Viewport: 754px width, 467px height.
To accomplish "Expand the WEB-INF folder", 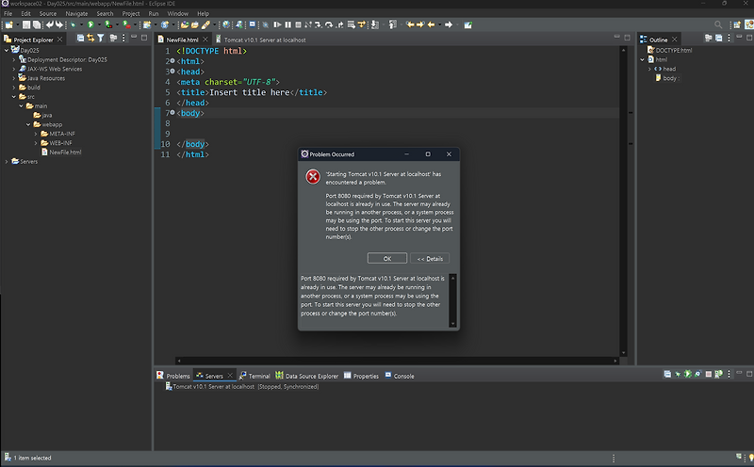I will pyautogui.click(x=35, y=142).
